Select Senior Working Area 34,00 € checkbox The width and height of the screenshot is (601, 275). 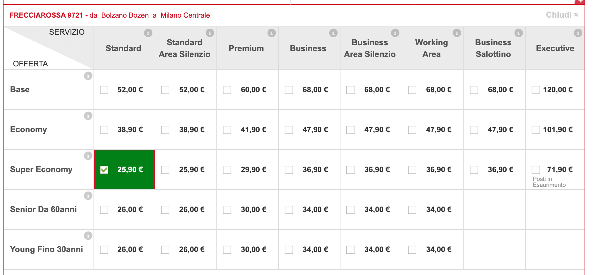point(412,210)
